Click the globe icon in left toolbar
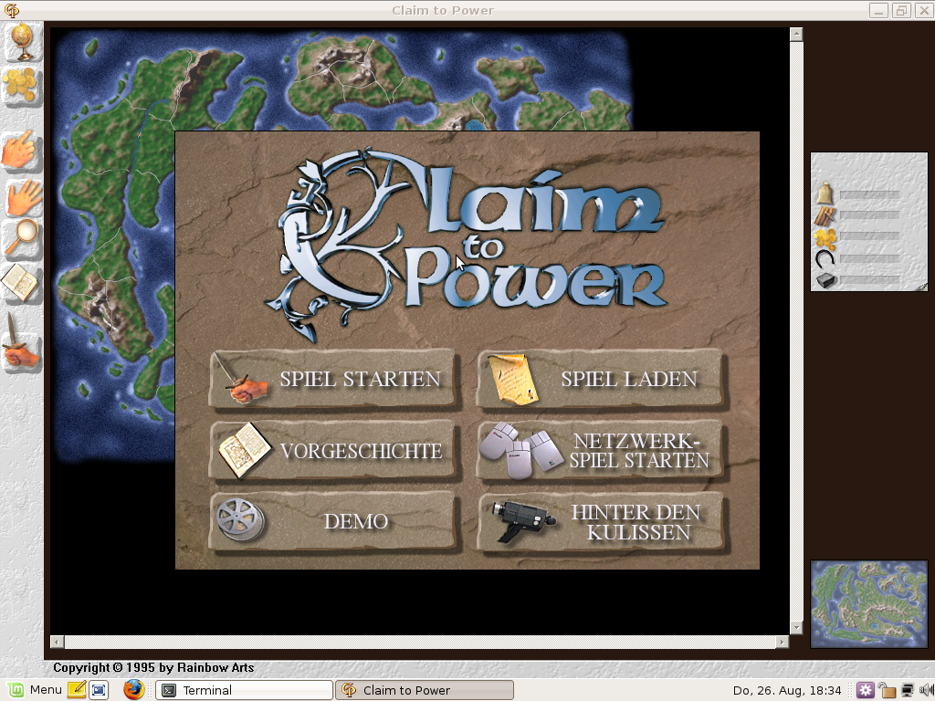 21,42
